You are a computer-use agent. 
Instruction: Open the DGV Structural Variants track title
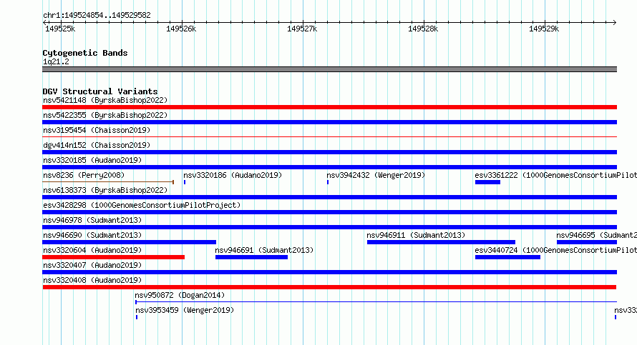click(x=100, y=91)
